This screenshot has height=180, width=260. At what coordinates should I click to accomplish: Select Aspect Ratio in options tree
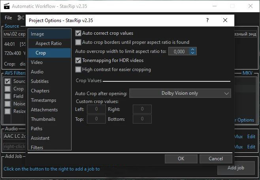[49, 43]
